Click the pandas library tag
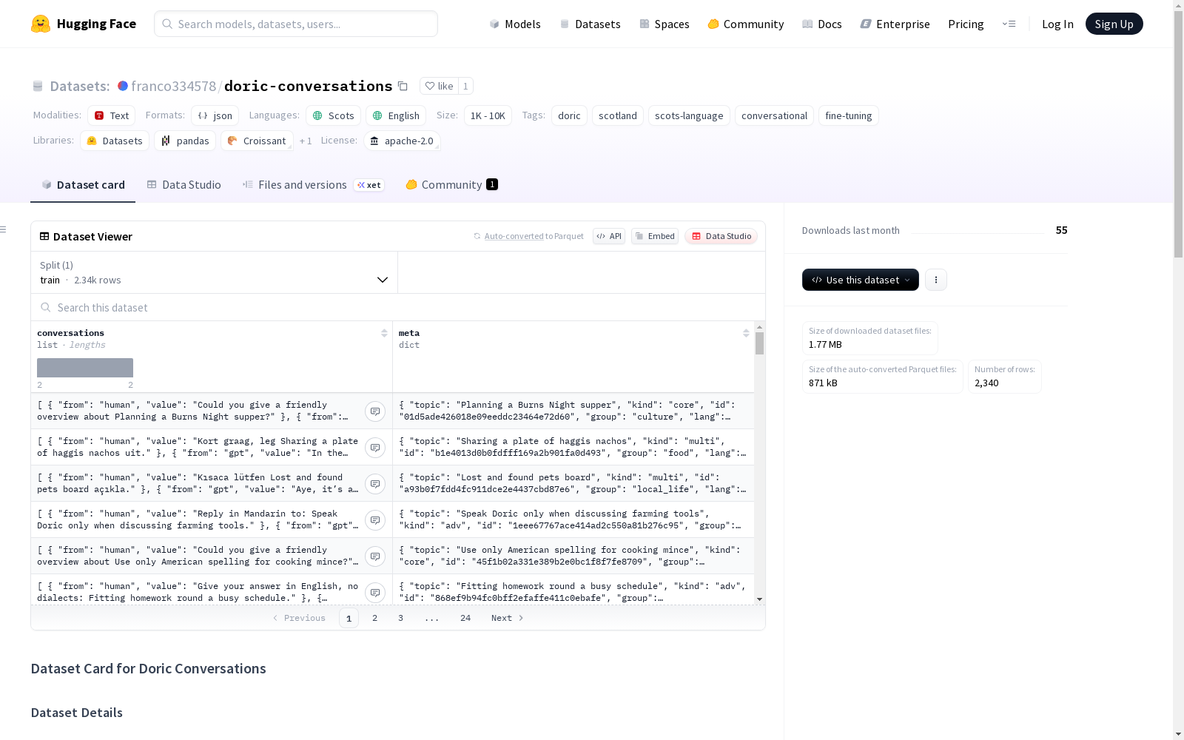 (185, 141)
